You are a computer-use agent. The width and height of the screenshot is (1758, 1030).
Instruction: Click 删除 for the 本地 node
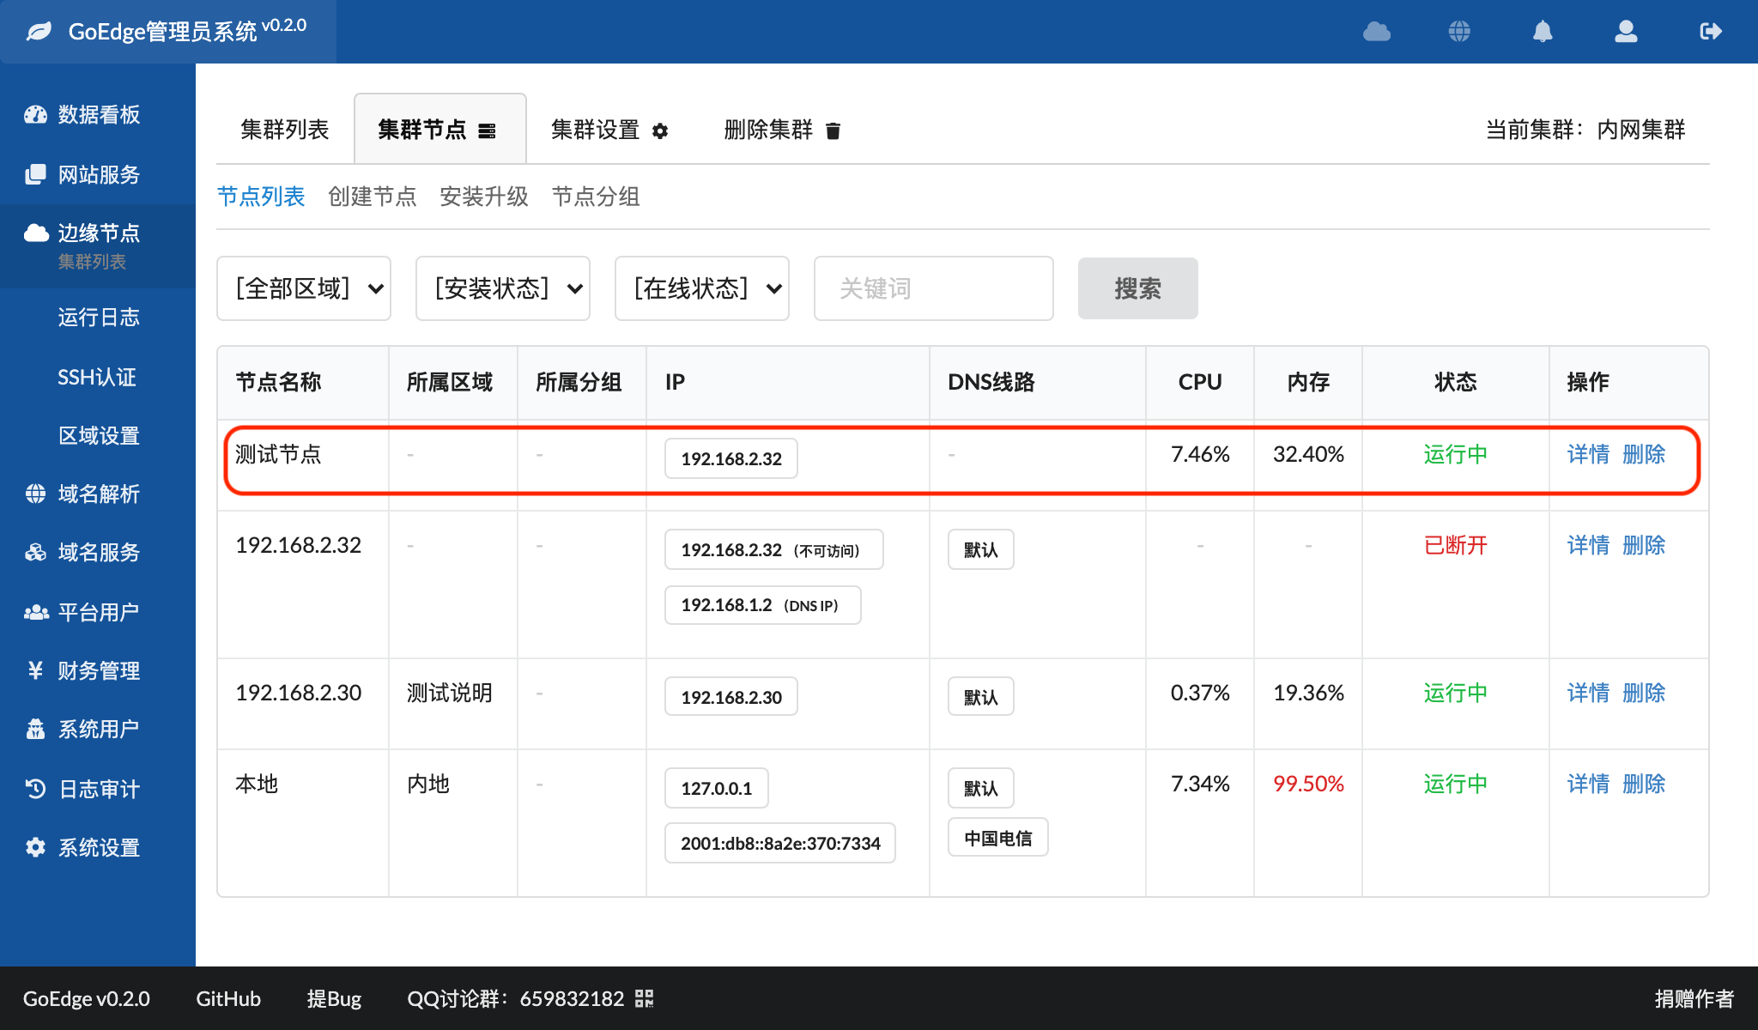1644,784
